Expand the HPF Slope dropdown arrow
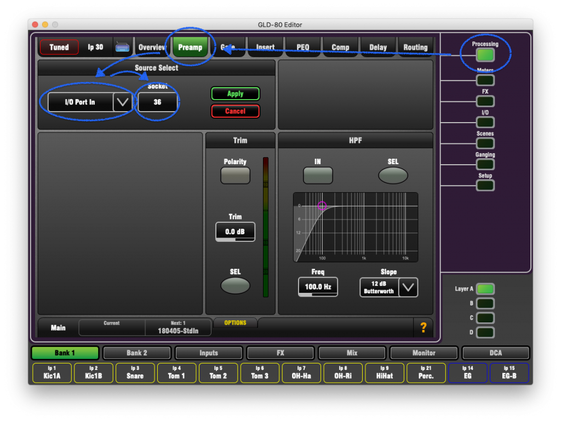This screenshot has height=422, width=561. click(408, 287)
